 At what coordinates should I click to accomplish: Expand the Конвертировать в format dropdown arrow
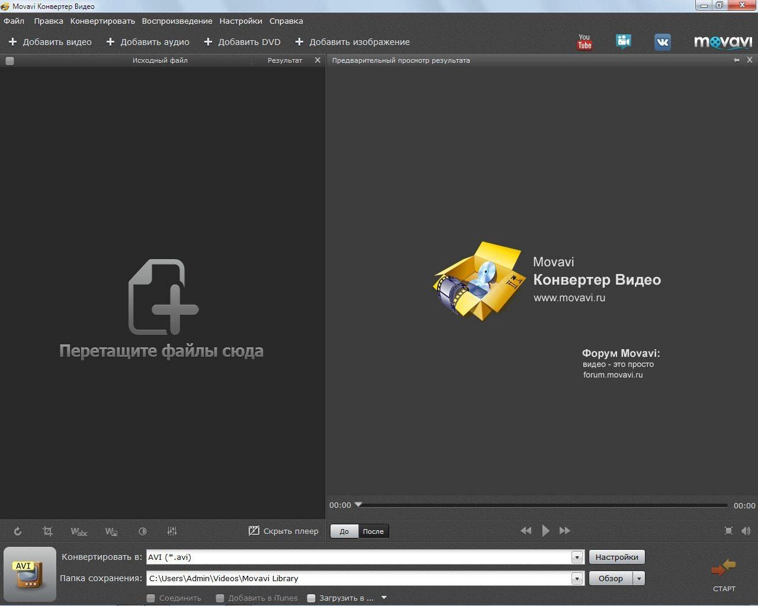(577, 557)
